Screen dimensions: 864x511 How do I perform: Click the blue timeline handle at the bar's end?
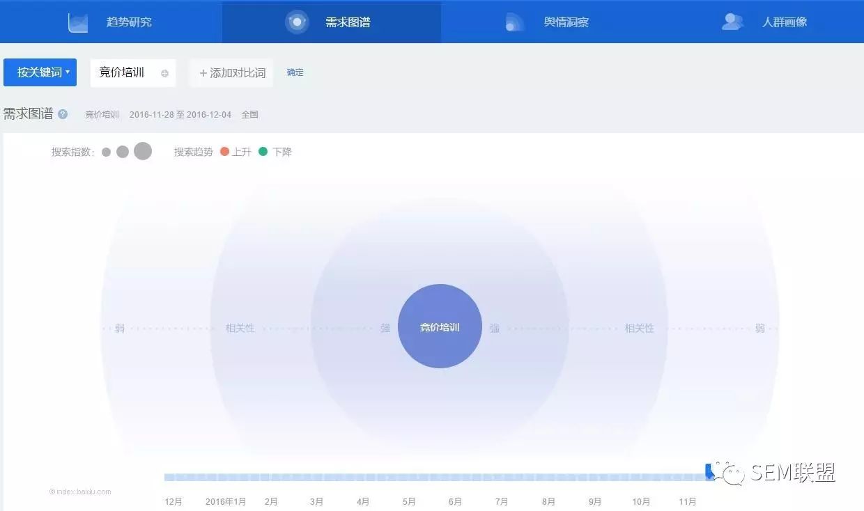click(709, 471)
